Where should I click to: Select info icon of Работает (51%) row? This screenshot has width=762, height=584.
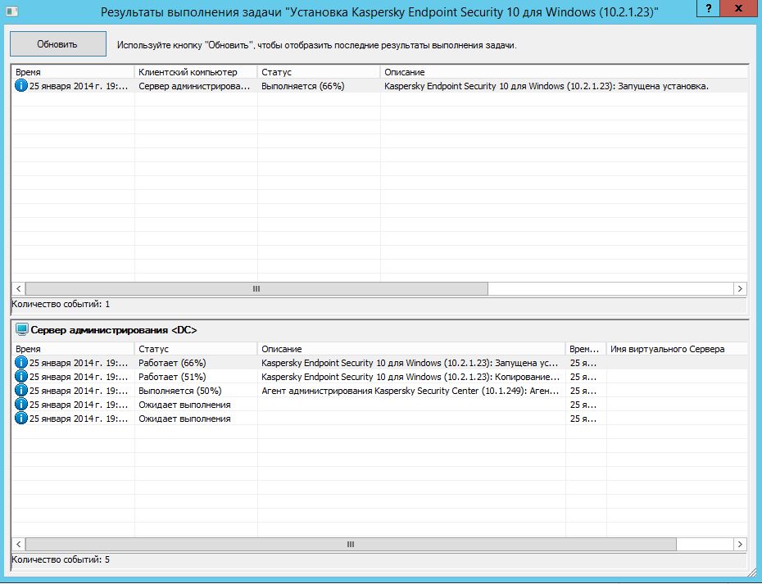coord(21,377)
